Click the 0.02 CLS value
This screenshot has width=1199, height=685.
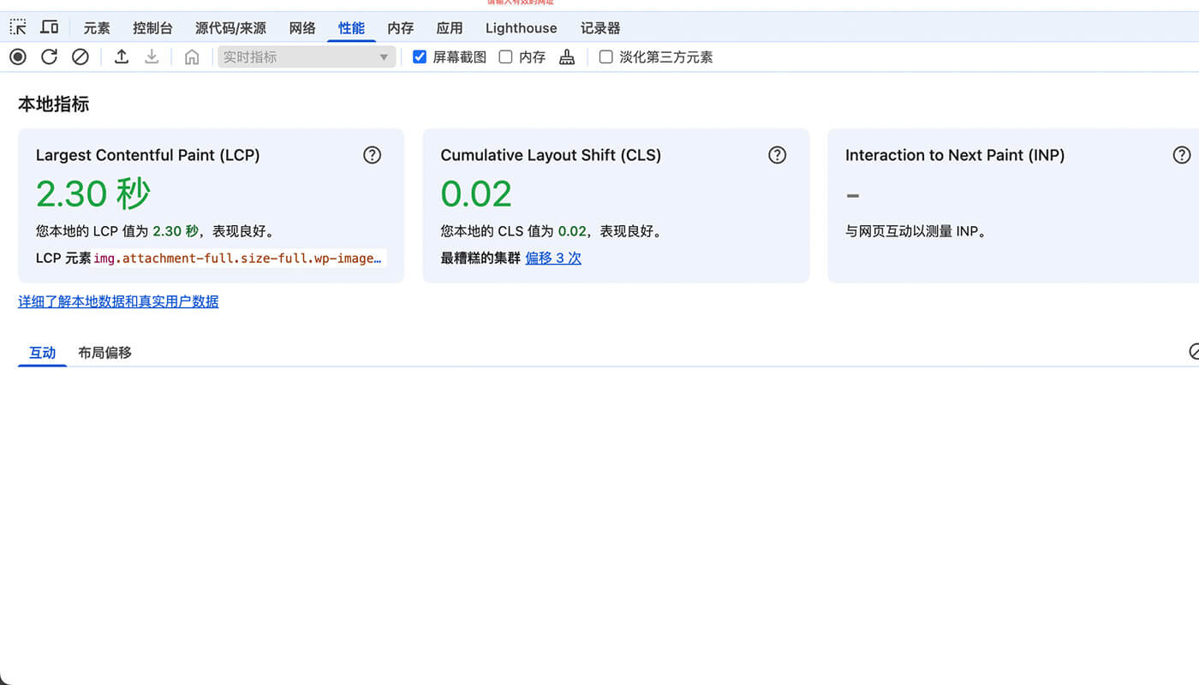(476, 194)
